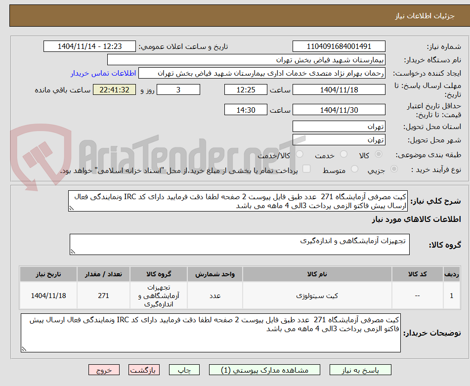Click resize handle of توضیحات خریدار box
Screen dimensions: 470x386
[x=24, y=349]
